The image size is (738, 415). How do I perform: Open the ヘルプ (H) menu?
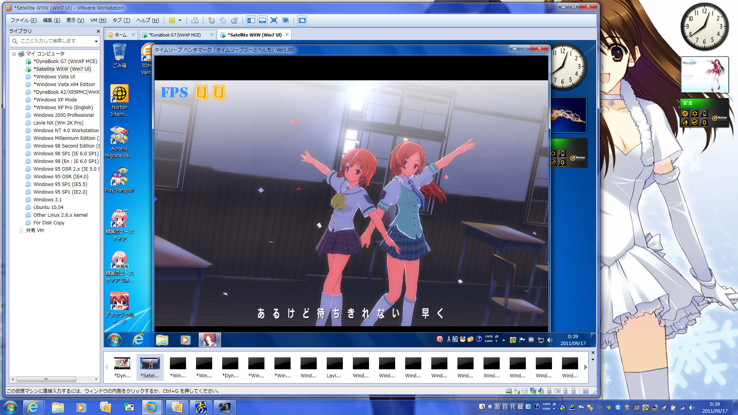[x=147, y=20]
